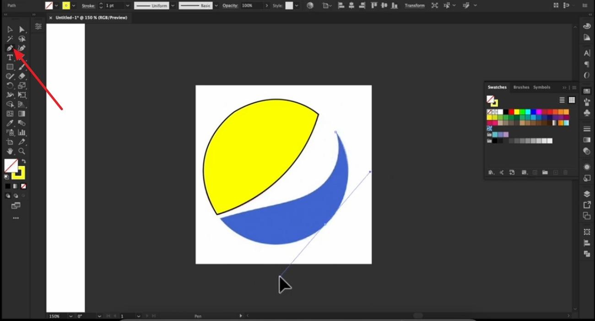The height and width of the screenshot is (321, 595).
Task: Open the Layers panel icon in dock
Action: click(587, 194)
